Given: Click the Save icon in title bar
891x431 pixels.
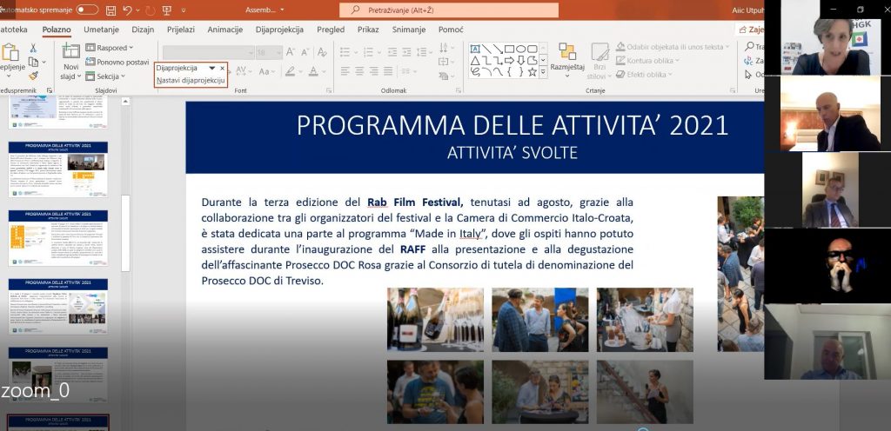Looking at the screenshot, I should point(111,10).
